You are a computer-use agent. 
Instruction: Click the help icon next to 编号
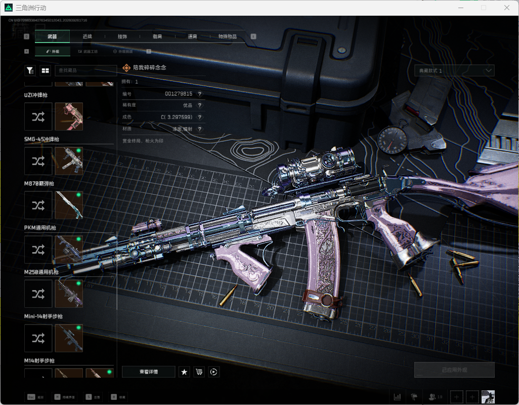[x=200, y=94]
